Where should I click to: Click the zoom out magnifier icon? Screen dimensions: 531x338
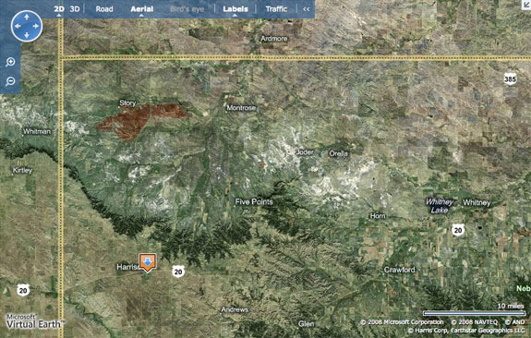tap(10, 81)
